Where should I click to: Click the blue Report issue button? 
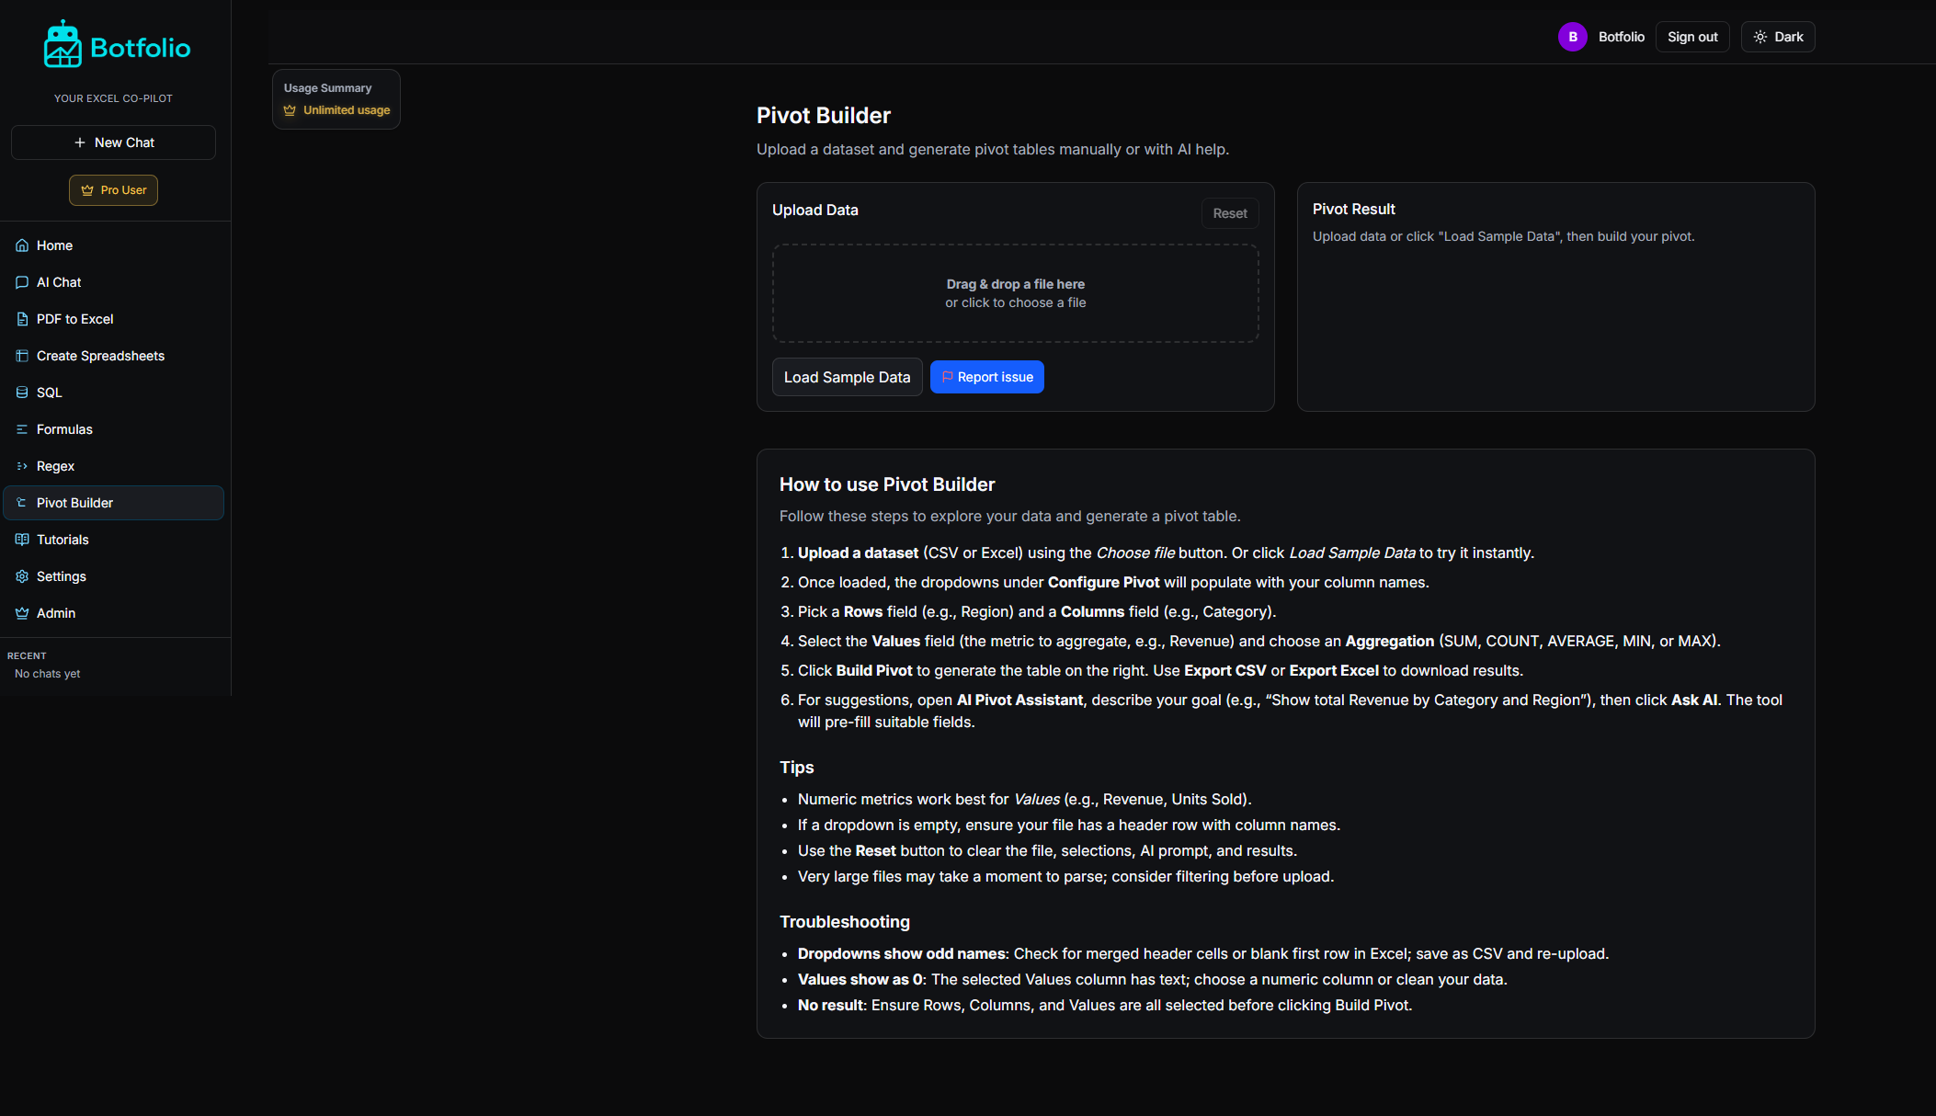click(x=986, y=377)
